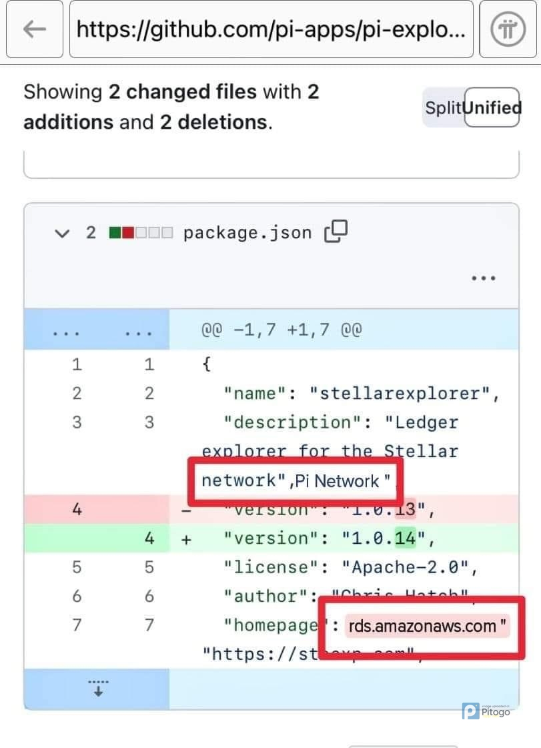Select the Unified diff view
The height and width of the screenshot is (748, 541).
[492, 107]
